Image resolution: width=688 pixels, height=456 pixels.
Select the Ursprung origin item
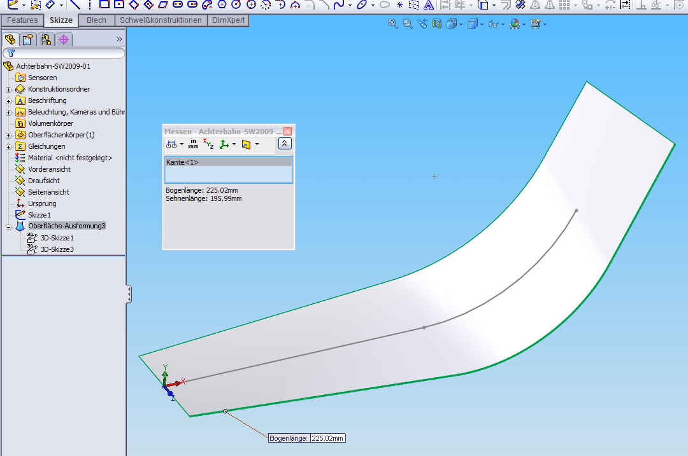(42, 204)
